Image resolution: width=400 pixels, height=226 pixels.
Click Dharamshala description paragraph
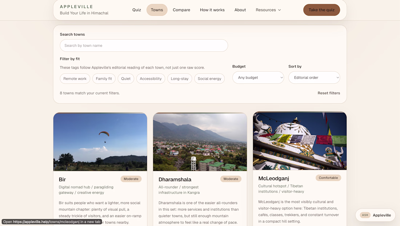(x=199, y=213)
